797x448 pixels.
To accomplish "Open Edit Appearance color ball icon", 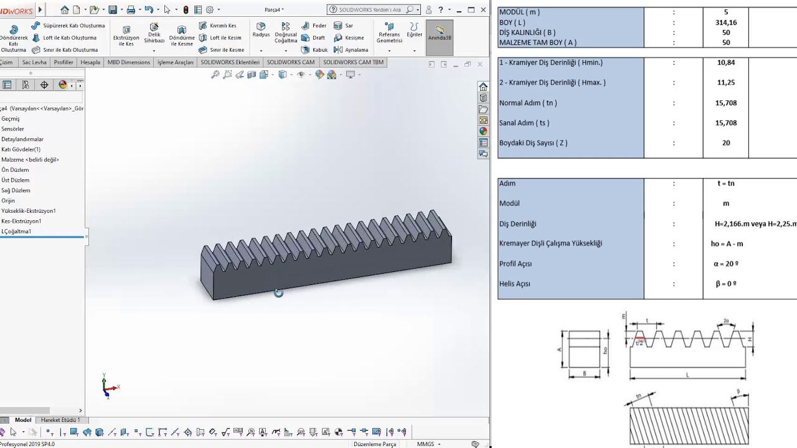I will pos(319,75).
